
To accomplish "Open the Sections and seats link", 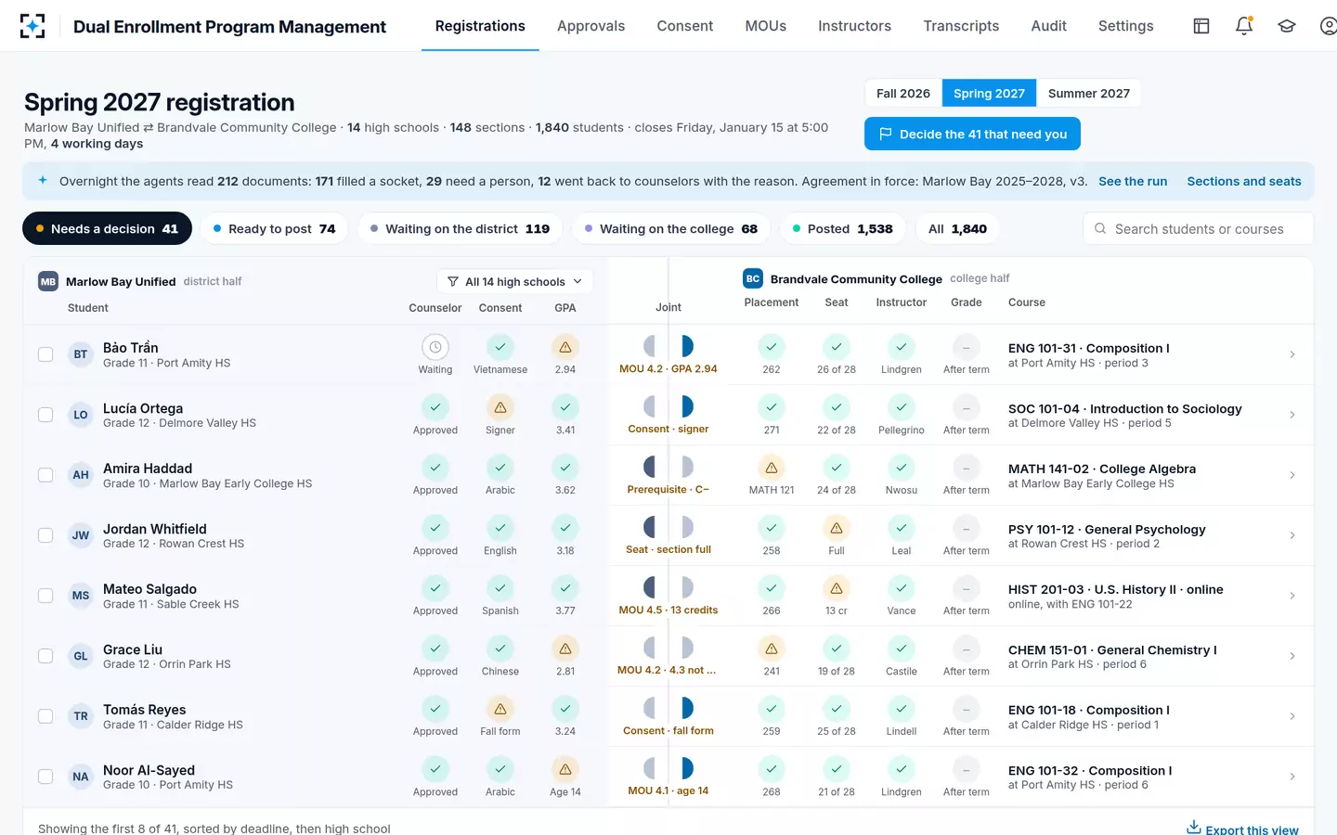I will pos(1244,181).
